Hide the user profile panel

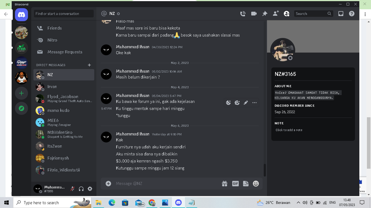point(287,14)
